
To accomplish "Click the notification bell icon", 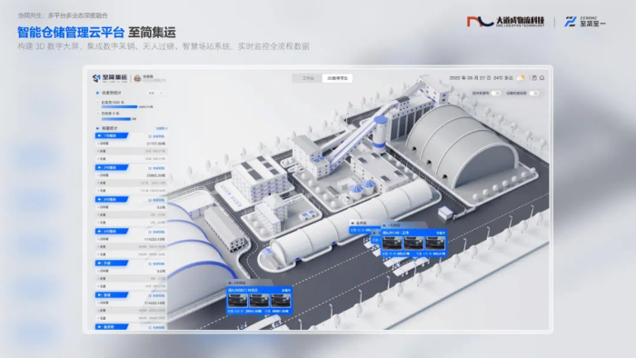I will [x=542, y=78].
